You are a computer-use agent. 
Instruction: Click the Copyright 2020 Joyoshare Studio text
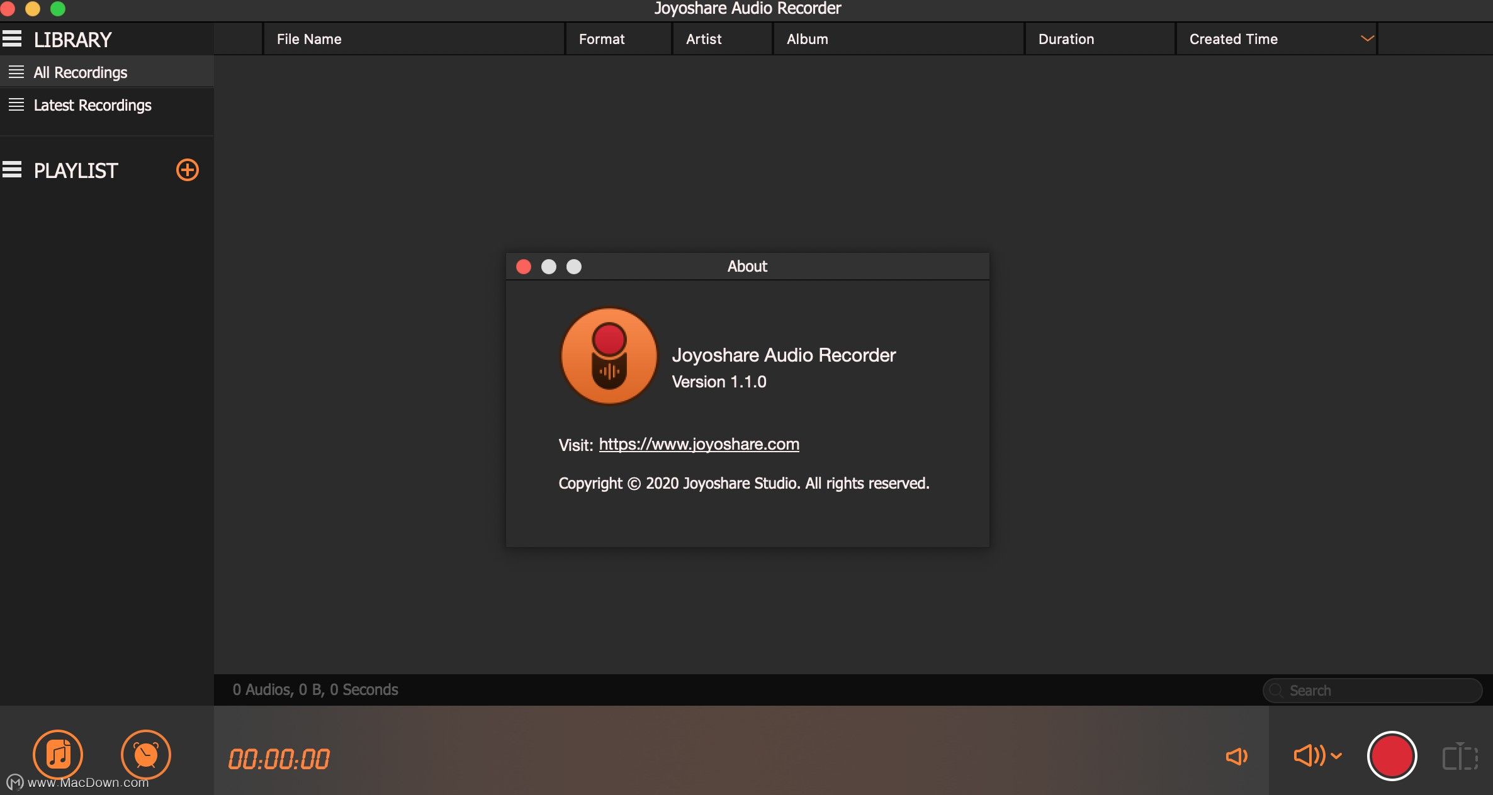pos(744,483)
